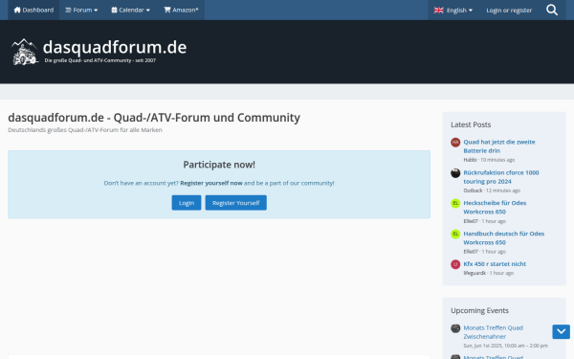Click the Dashboard home icon
The image size is (574, 359).
point(17,10)
